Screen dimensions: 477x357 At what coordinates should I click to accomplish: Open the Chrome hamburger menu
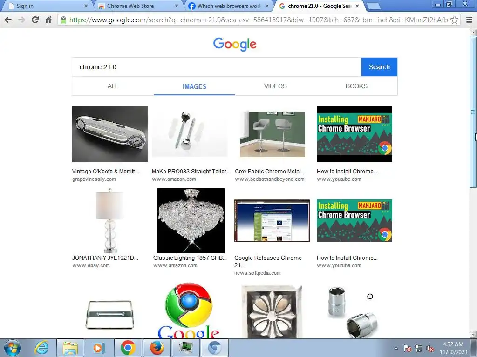(469, 20)
